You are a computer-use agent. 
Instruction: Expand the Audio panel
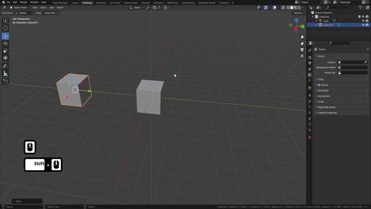[x=341, y=102]
